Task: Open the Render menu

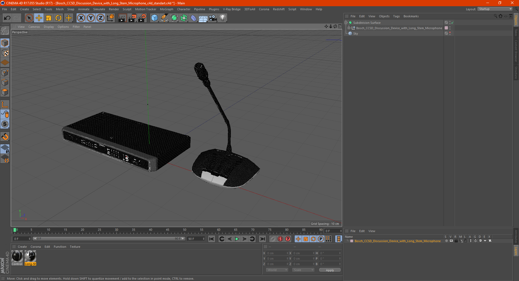Action: 114,9
